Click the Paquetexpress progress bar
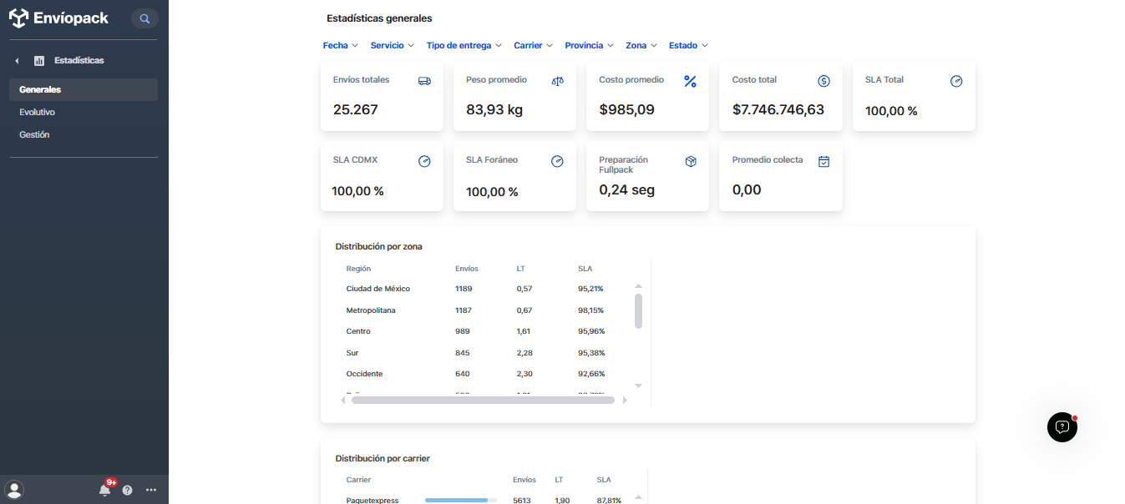Screen dimensions: 1125x504 pyautogui.click(x=458, y=500)
